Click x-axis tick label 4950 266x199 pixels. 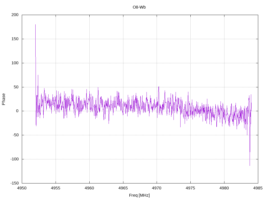point(22,188)
